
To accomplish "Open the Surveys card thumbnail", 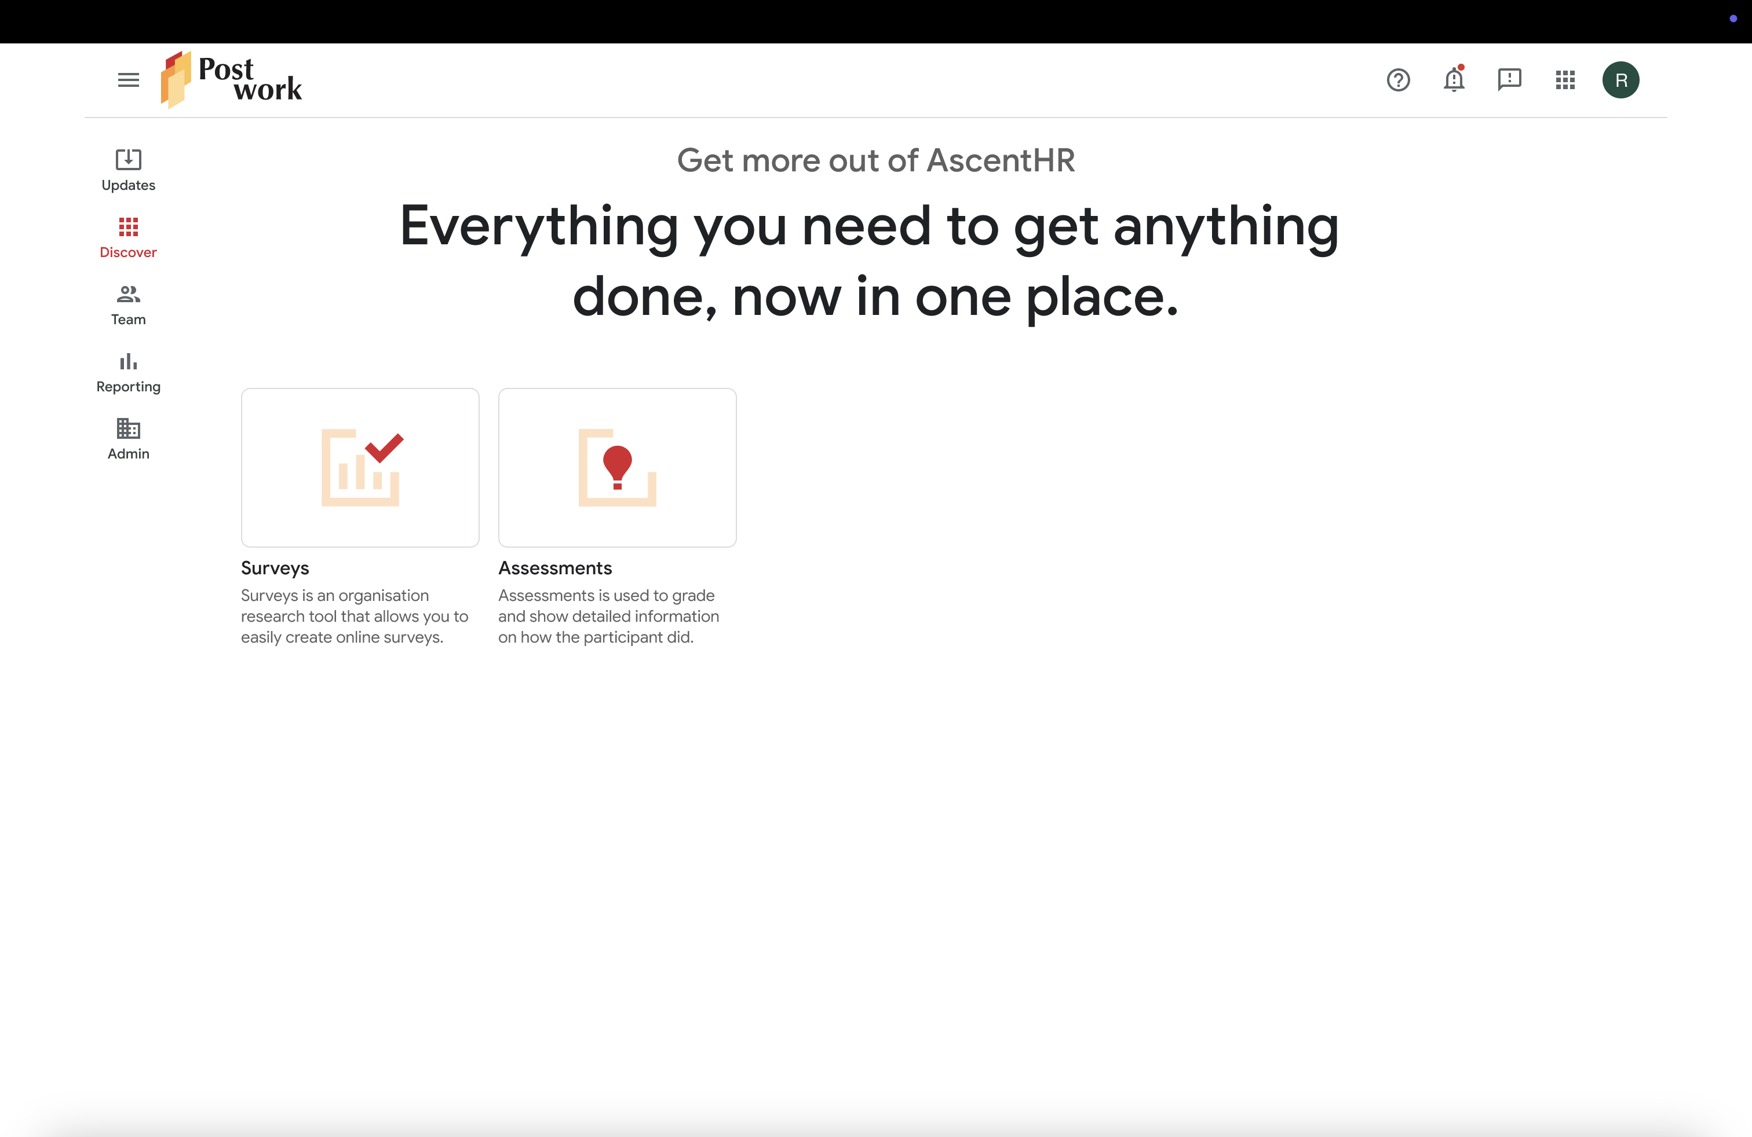I will 360,468.
